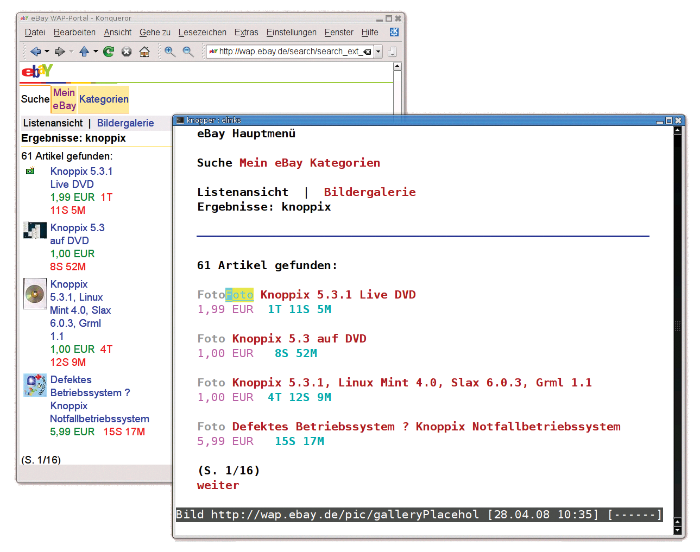Click the Go button beside the URL bar
This screenshot has height=552, width=700.
tap(392, 52)
